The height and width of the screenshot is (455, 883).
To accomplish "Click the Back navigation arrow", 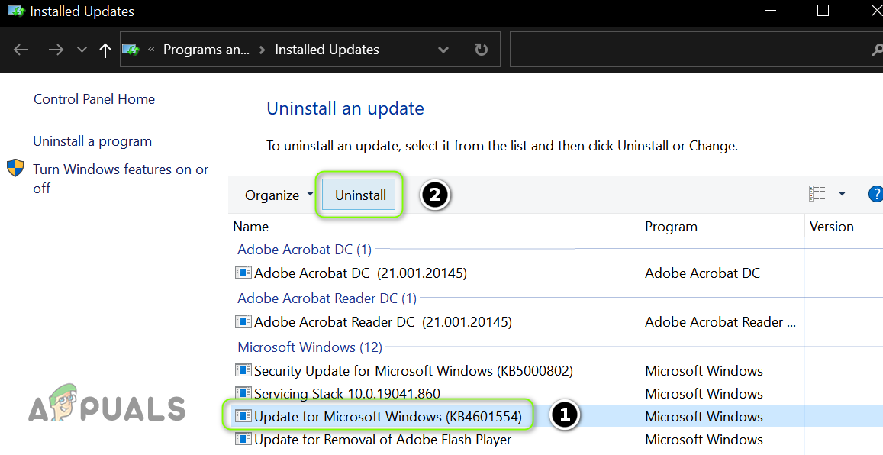I will coord(21,50).
